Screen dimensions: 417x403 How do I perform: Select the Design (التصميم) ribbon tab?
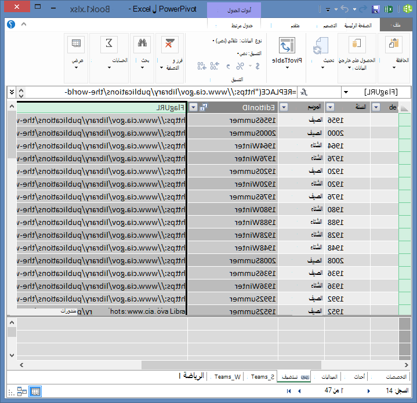[330, 26]
